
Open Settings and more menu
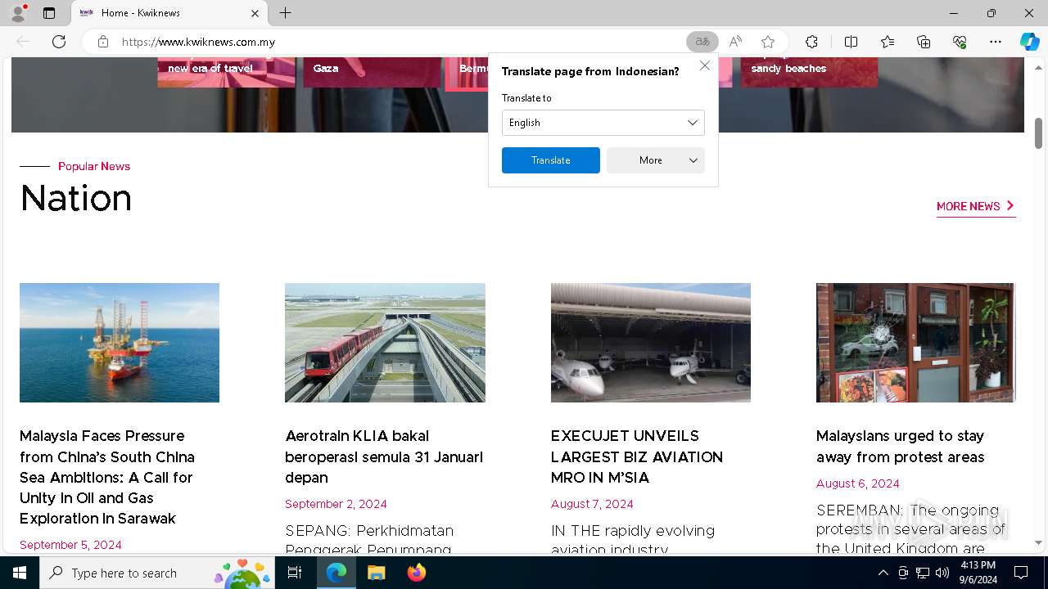tap(996, 42)
